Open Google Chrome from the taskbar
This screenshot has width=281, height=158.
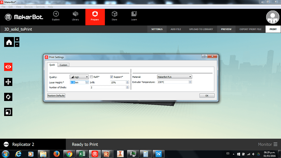69,154
